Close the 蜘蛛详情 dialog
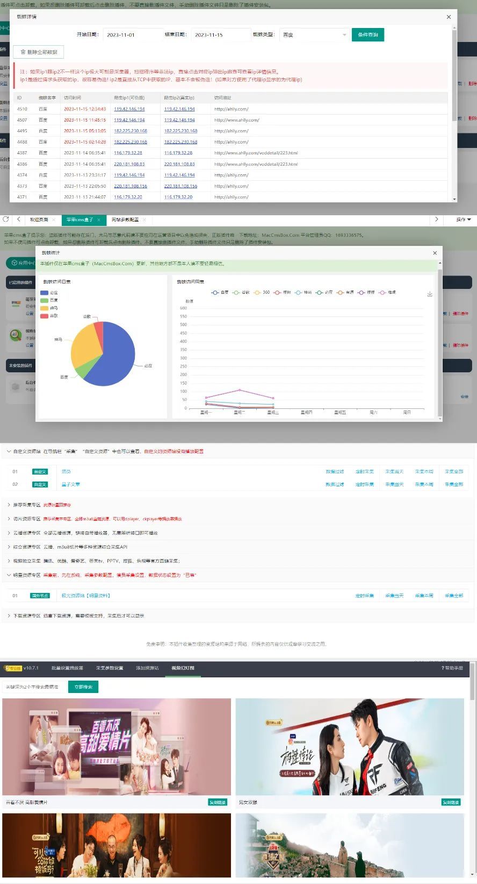The image size is (477, 884). point(449,17)
